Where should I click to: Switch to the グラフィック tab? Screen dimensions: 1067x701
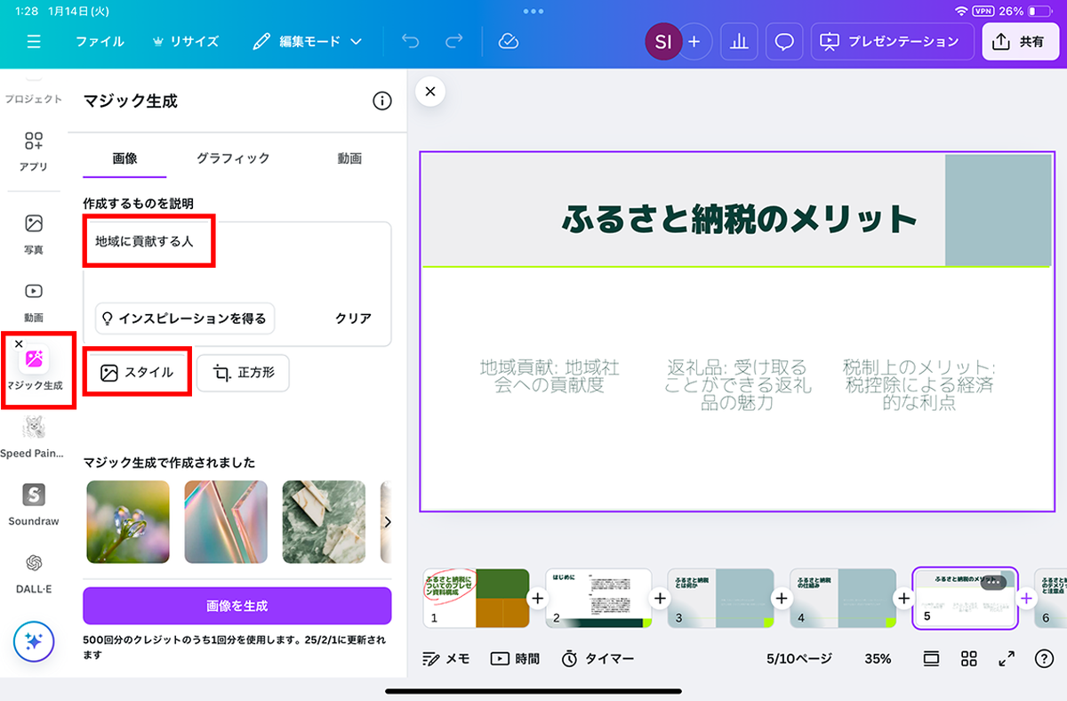pyautogui.click(x=233, y=158)
